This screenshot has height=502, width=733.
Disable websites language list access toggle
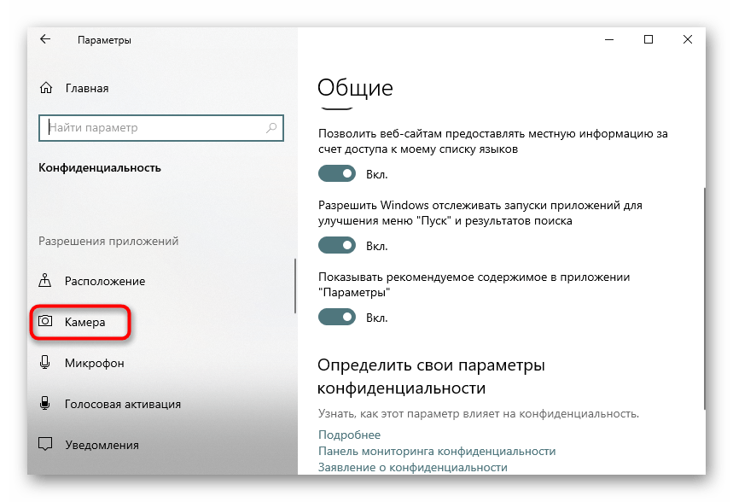tap(337, 173)
